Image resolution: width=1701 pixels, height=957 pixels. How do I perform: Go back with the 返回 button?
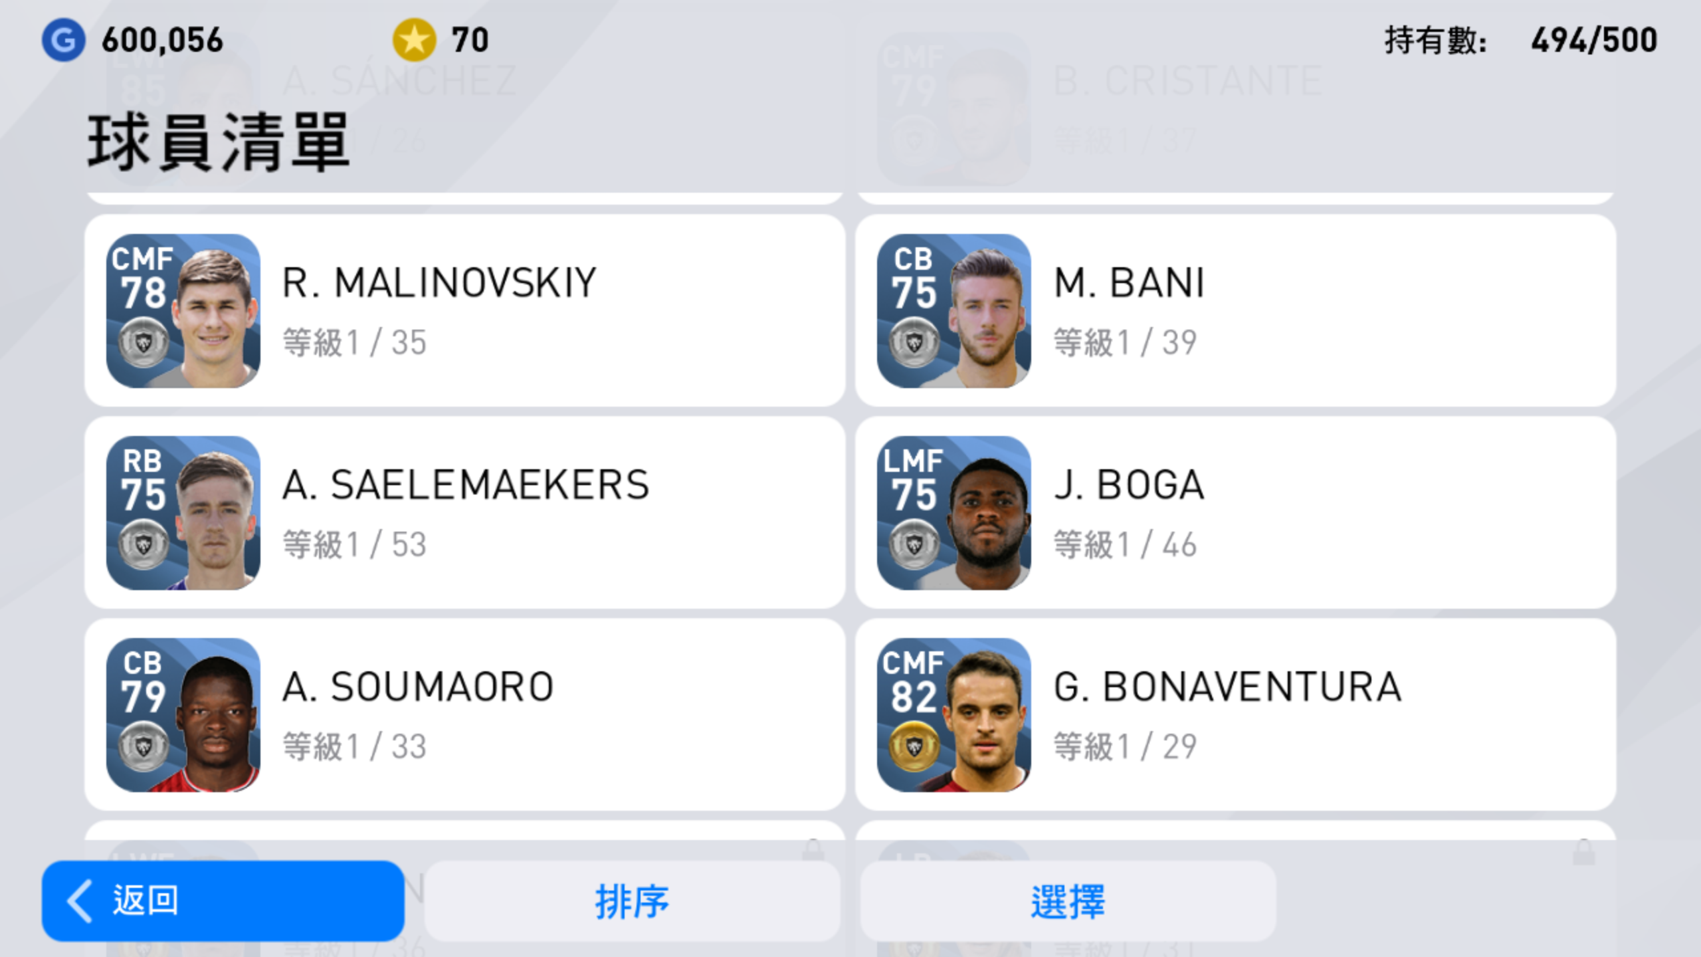tap(223, 901)
